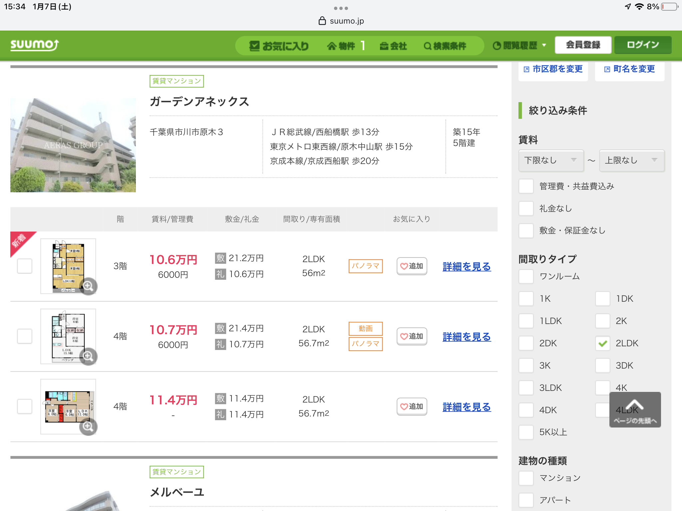Click ページの先頭へ back-to-top button

635,410
